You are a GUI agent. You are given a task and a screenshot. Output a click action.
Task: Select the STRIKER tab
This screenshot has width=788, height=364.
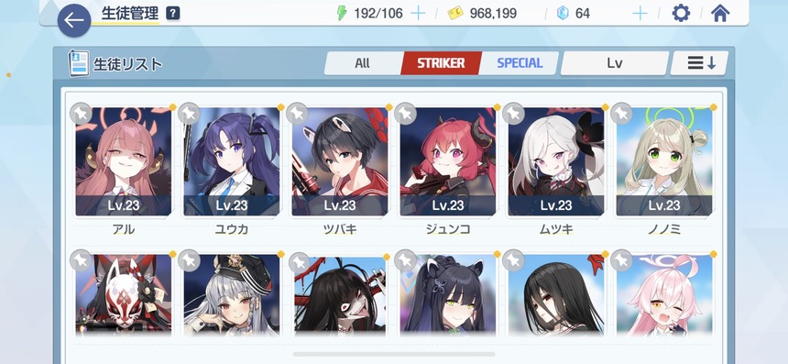[x=442, y=63]
